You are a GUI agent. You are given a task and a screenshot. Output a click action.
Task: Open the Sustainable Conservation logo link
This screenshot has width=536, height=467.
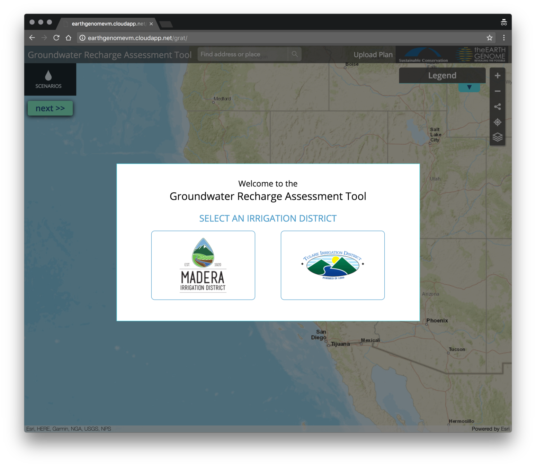pos(423,55)
